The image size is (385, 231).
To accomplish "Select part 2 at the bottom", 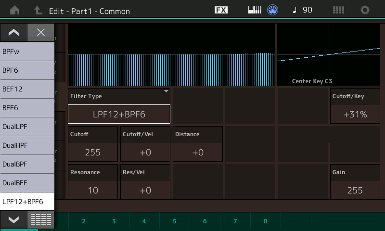I will click(x=84, y=221).
